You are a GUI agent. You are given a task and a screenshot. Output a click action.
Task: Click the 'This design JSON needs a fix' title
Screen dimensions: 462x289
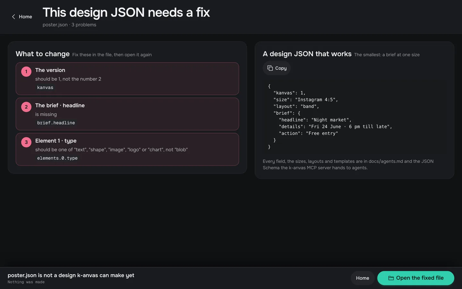click(x=126, y=13)
